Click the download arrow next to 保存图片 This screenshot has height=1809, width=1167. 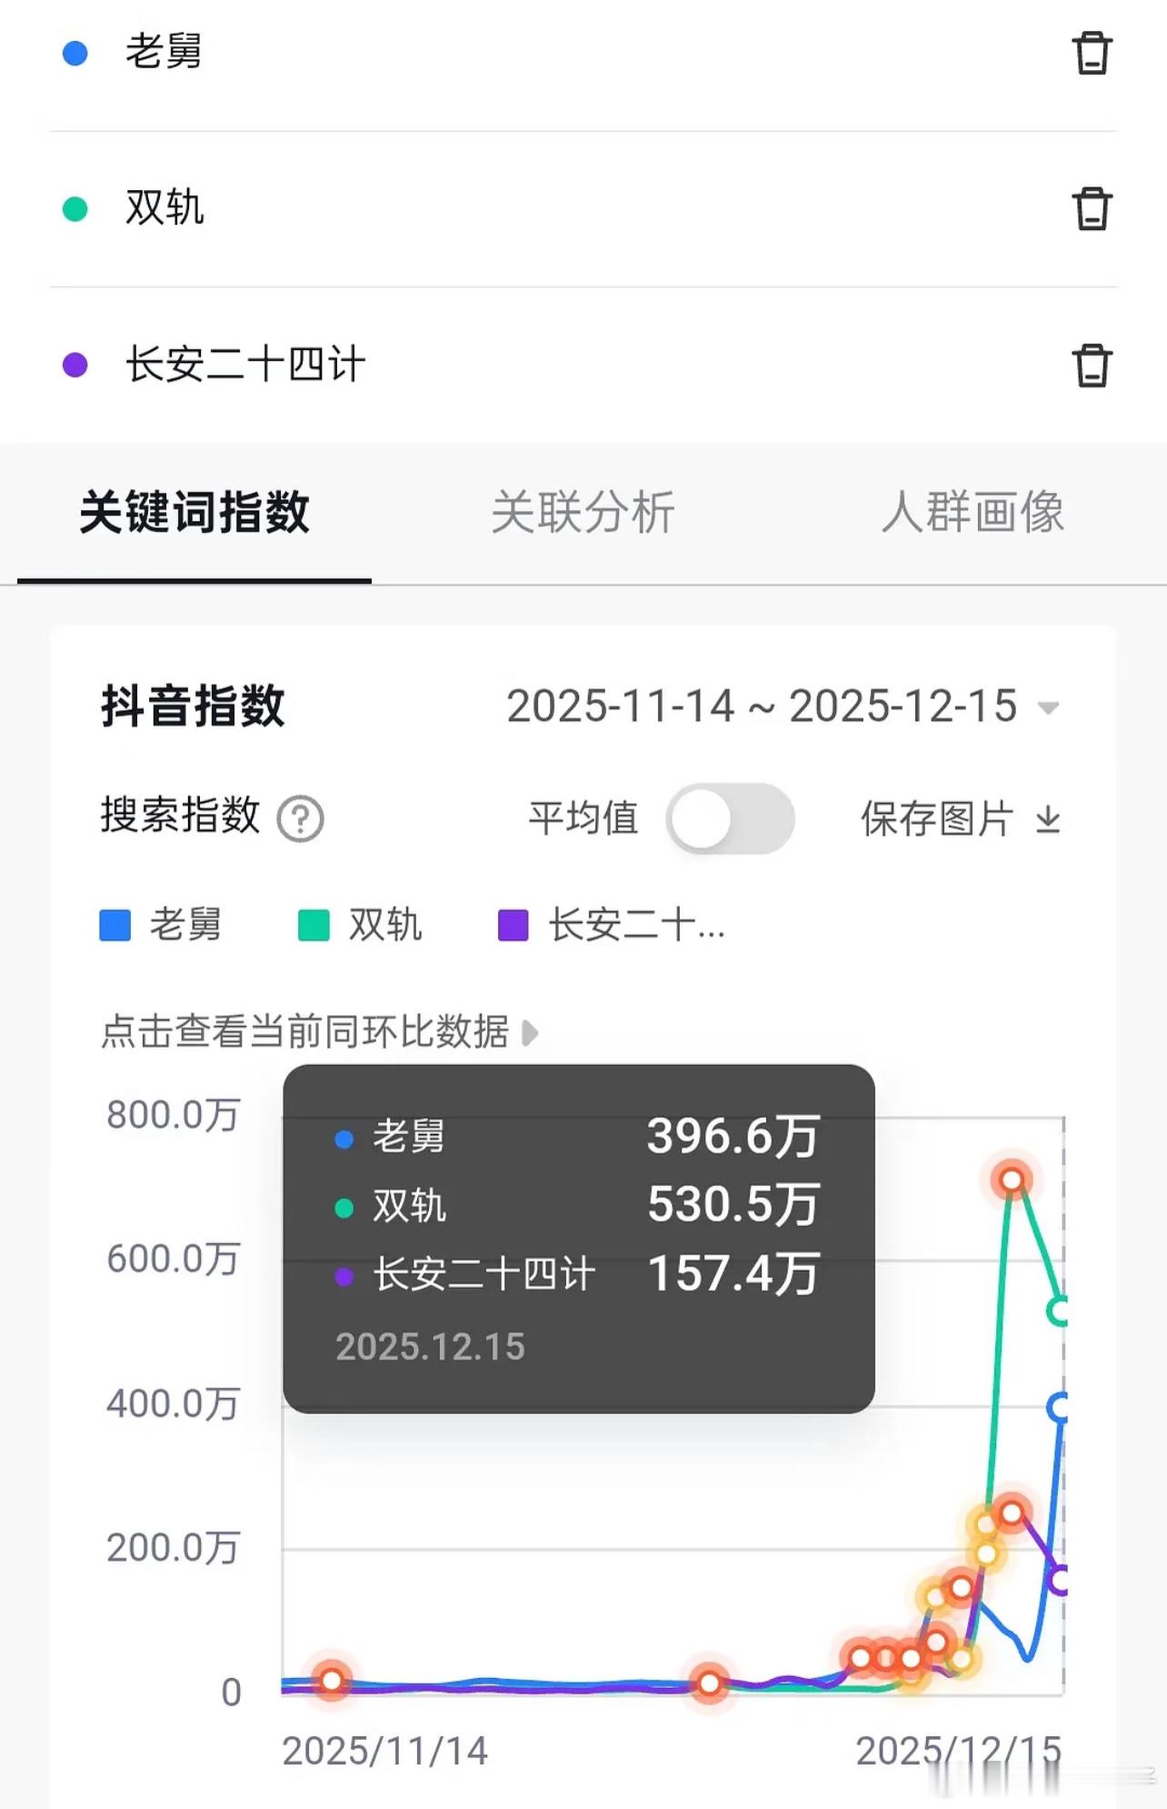[1048, 819]
